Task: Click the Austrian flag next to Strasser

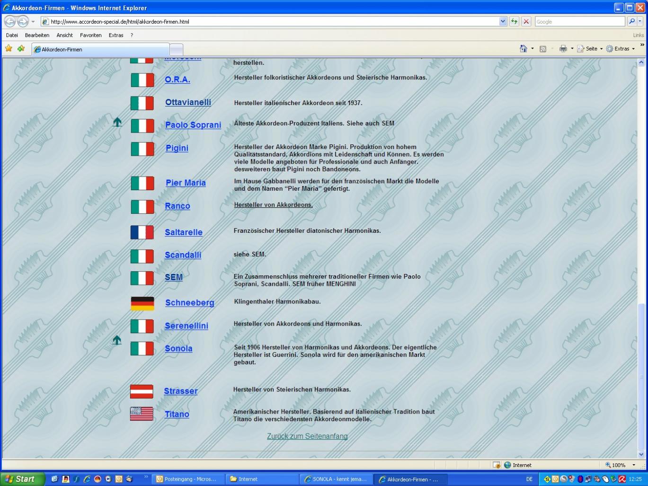Action: click(x=142, y=391)
